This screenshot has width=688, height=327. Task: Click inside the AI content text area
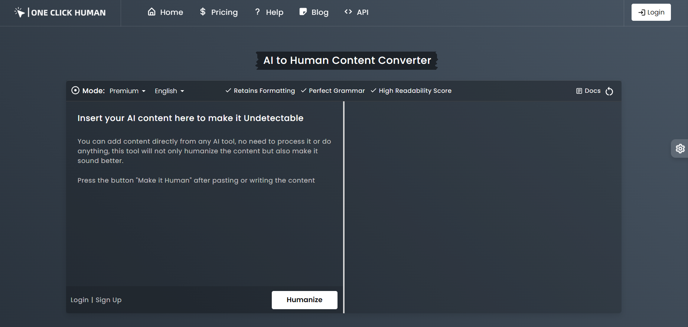(205, 193)
